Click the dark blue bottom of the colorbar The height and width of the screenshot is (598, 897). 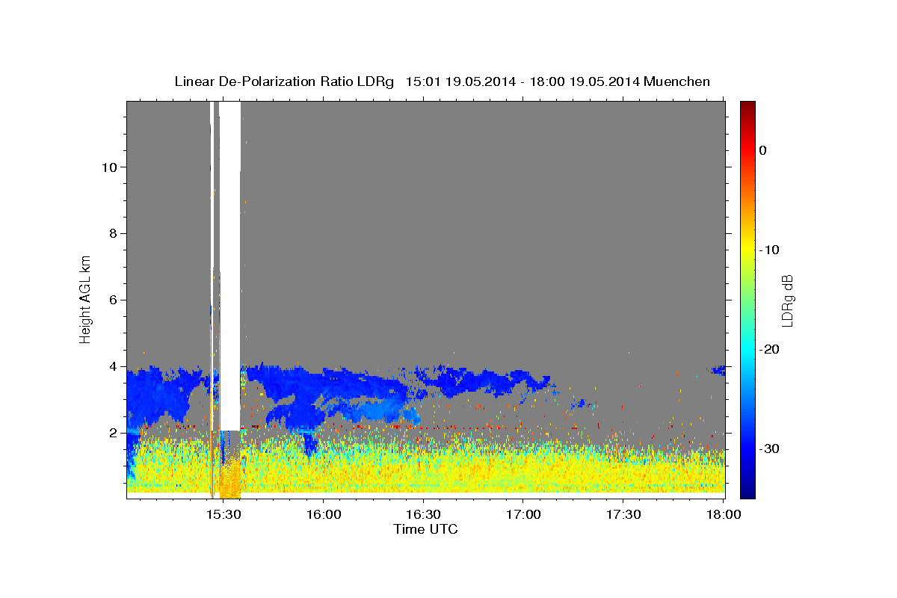point(747,490)
